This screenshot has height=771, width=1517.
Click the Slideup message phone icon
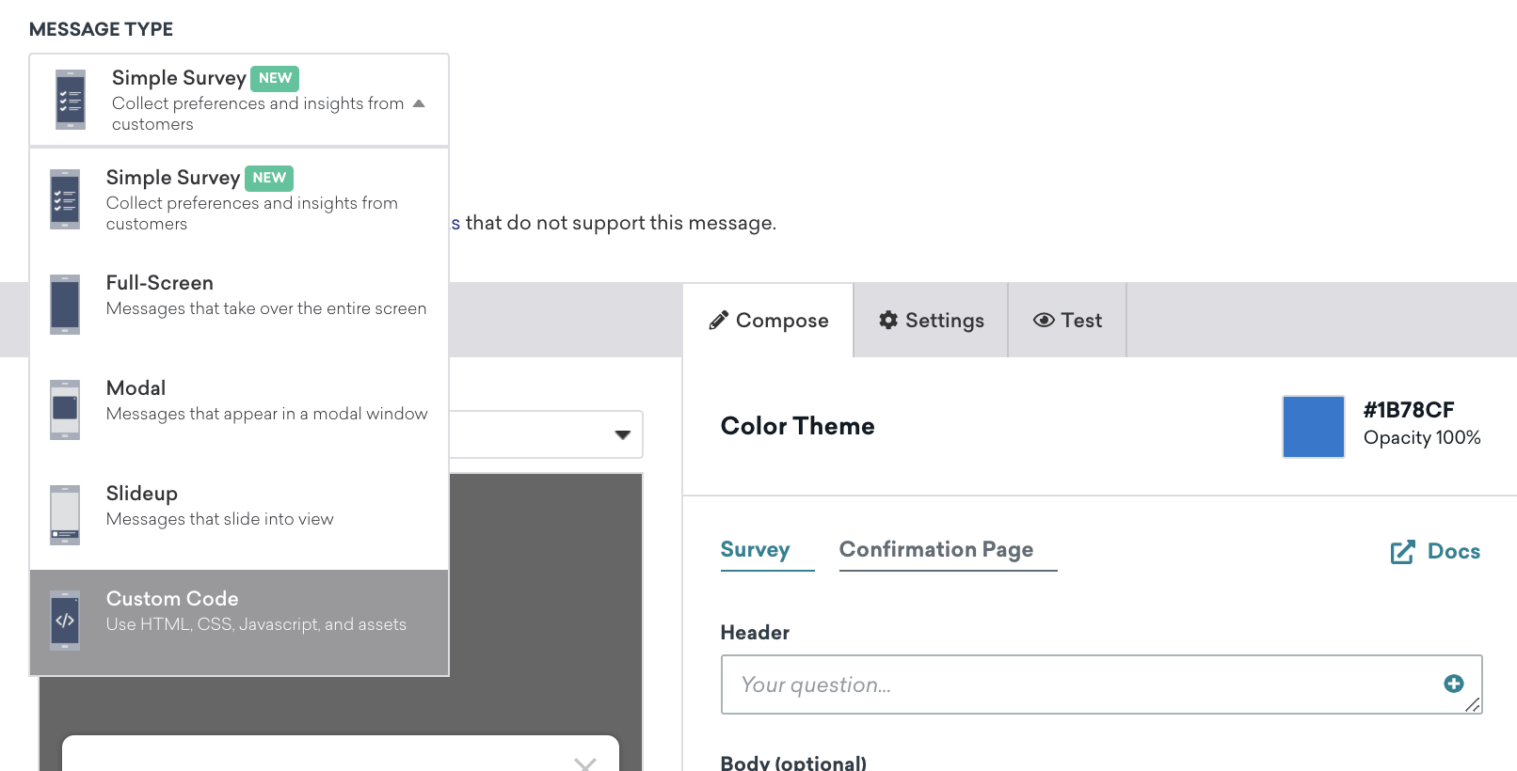pyautogui.click(x=65, y=515)
